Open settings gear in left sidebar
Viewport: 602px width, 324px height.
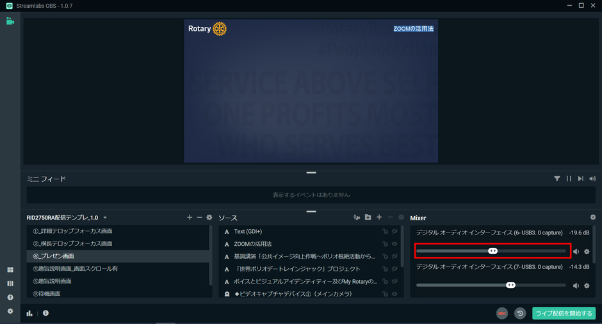point(10,311)
